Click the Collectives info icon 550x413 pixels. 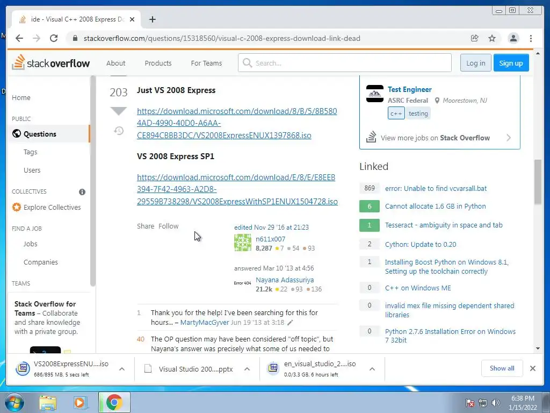coord(82,192)
